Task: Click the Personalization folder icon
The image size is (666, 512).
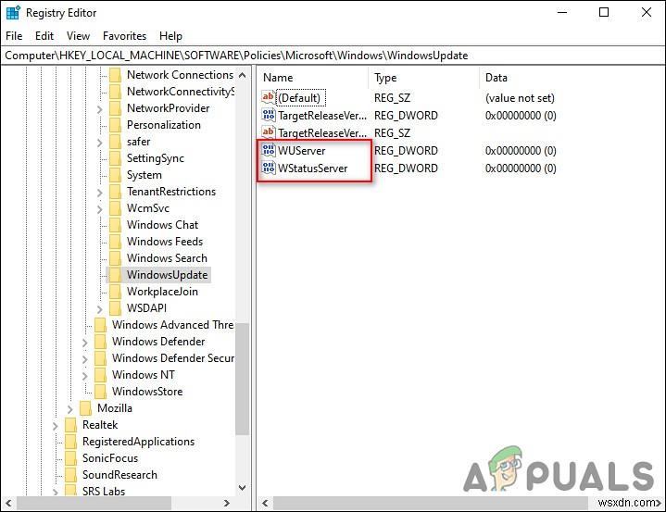Action: pyautogui.click(x=115, y=125)
